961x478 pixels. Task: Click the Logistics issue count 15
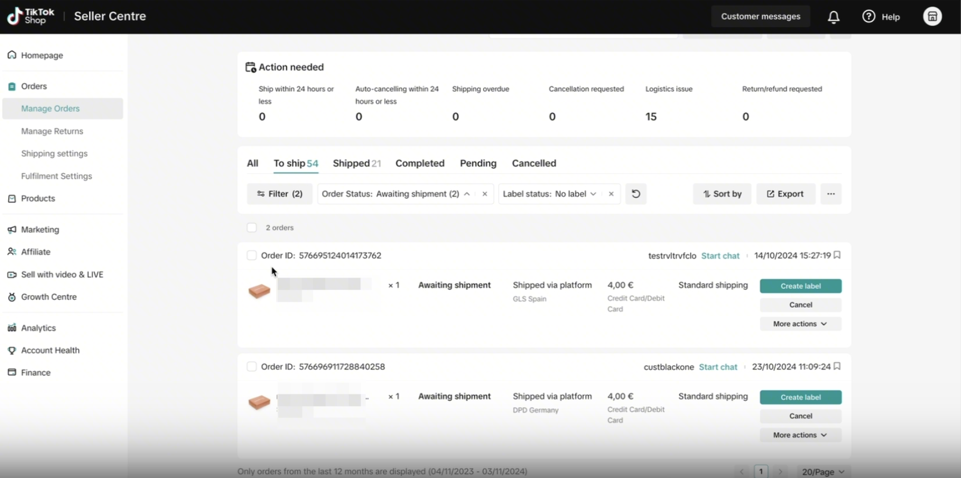651,117
